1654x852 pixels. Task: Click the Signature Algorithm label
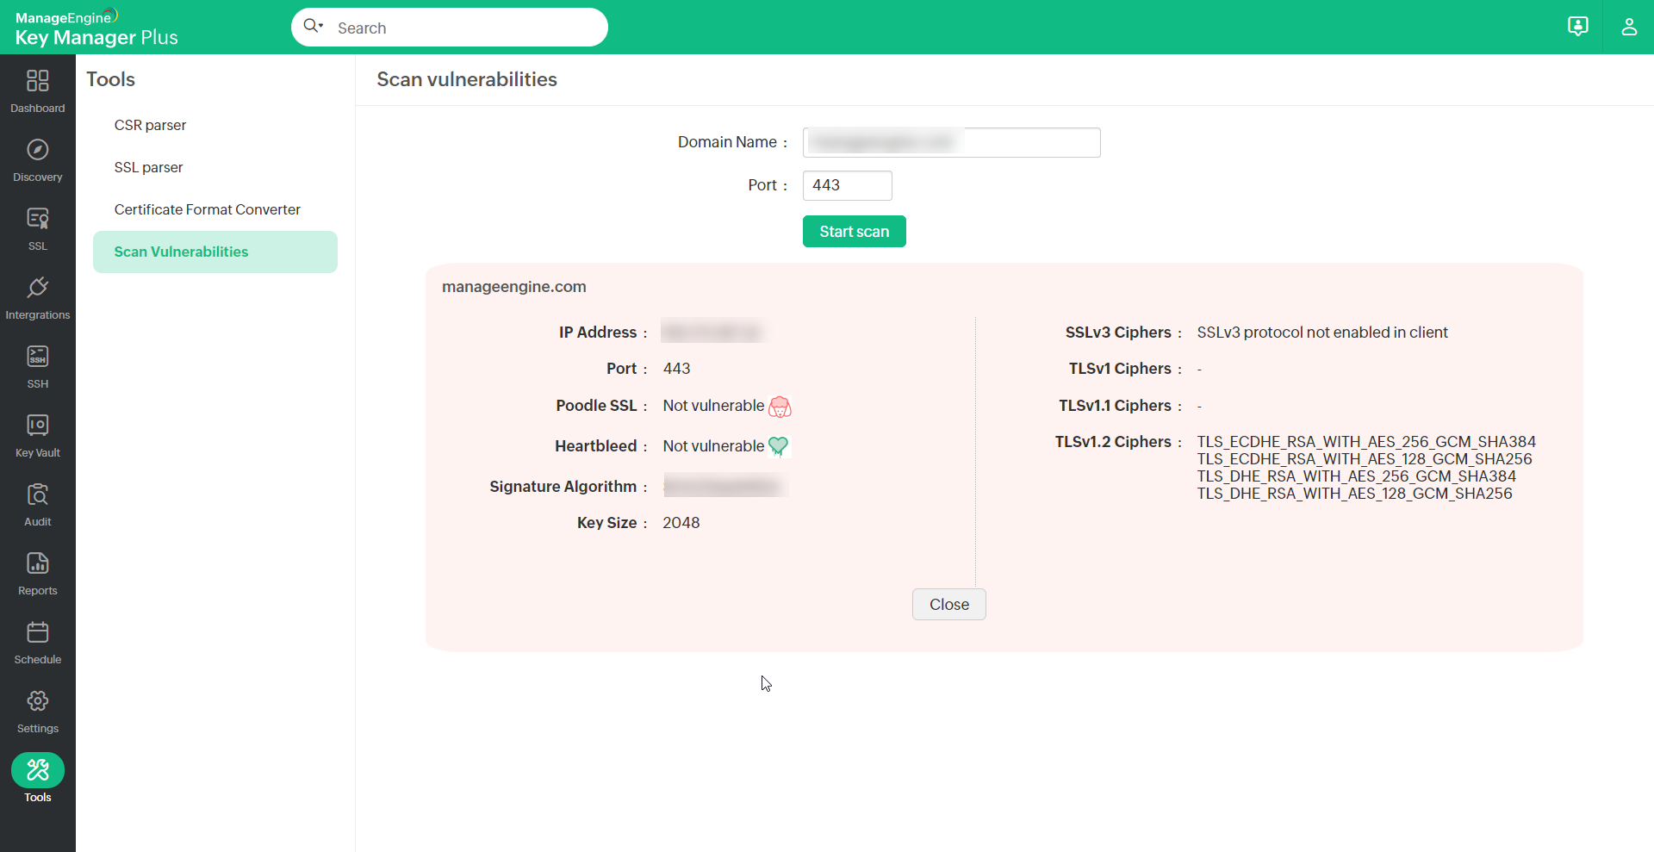[x=563, y=487]
